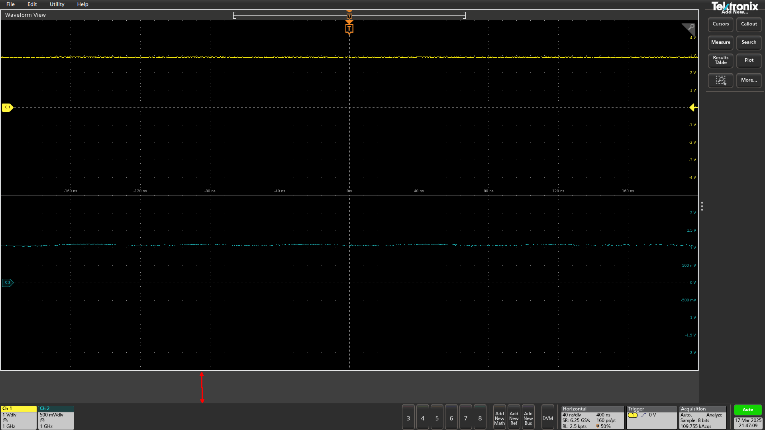Click the orange trigger position marker T
Viewport: 765px width, 430px height.
pos(349,29)
